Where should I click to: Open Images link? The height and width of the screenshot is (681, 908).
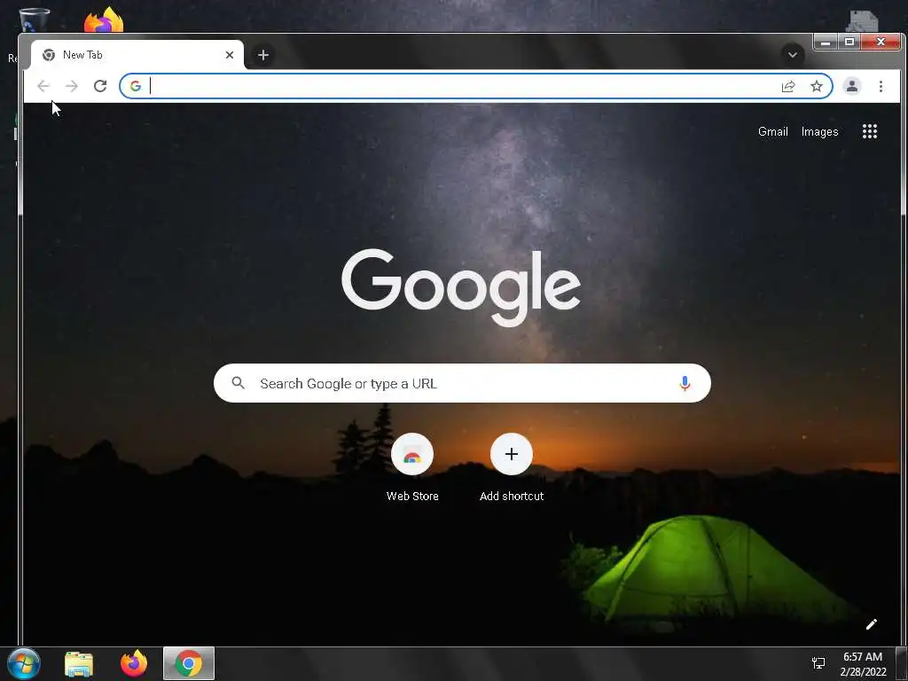click(820, 131)
